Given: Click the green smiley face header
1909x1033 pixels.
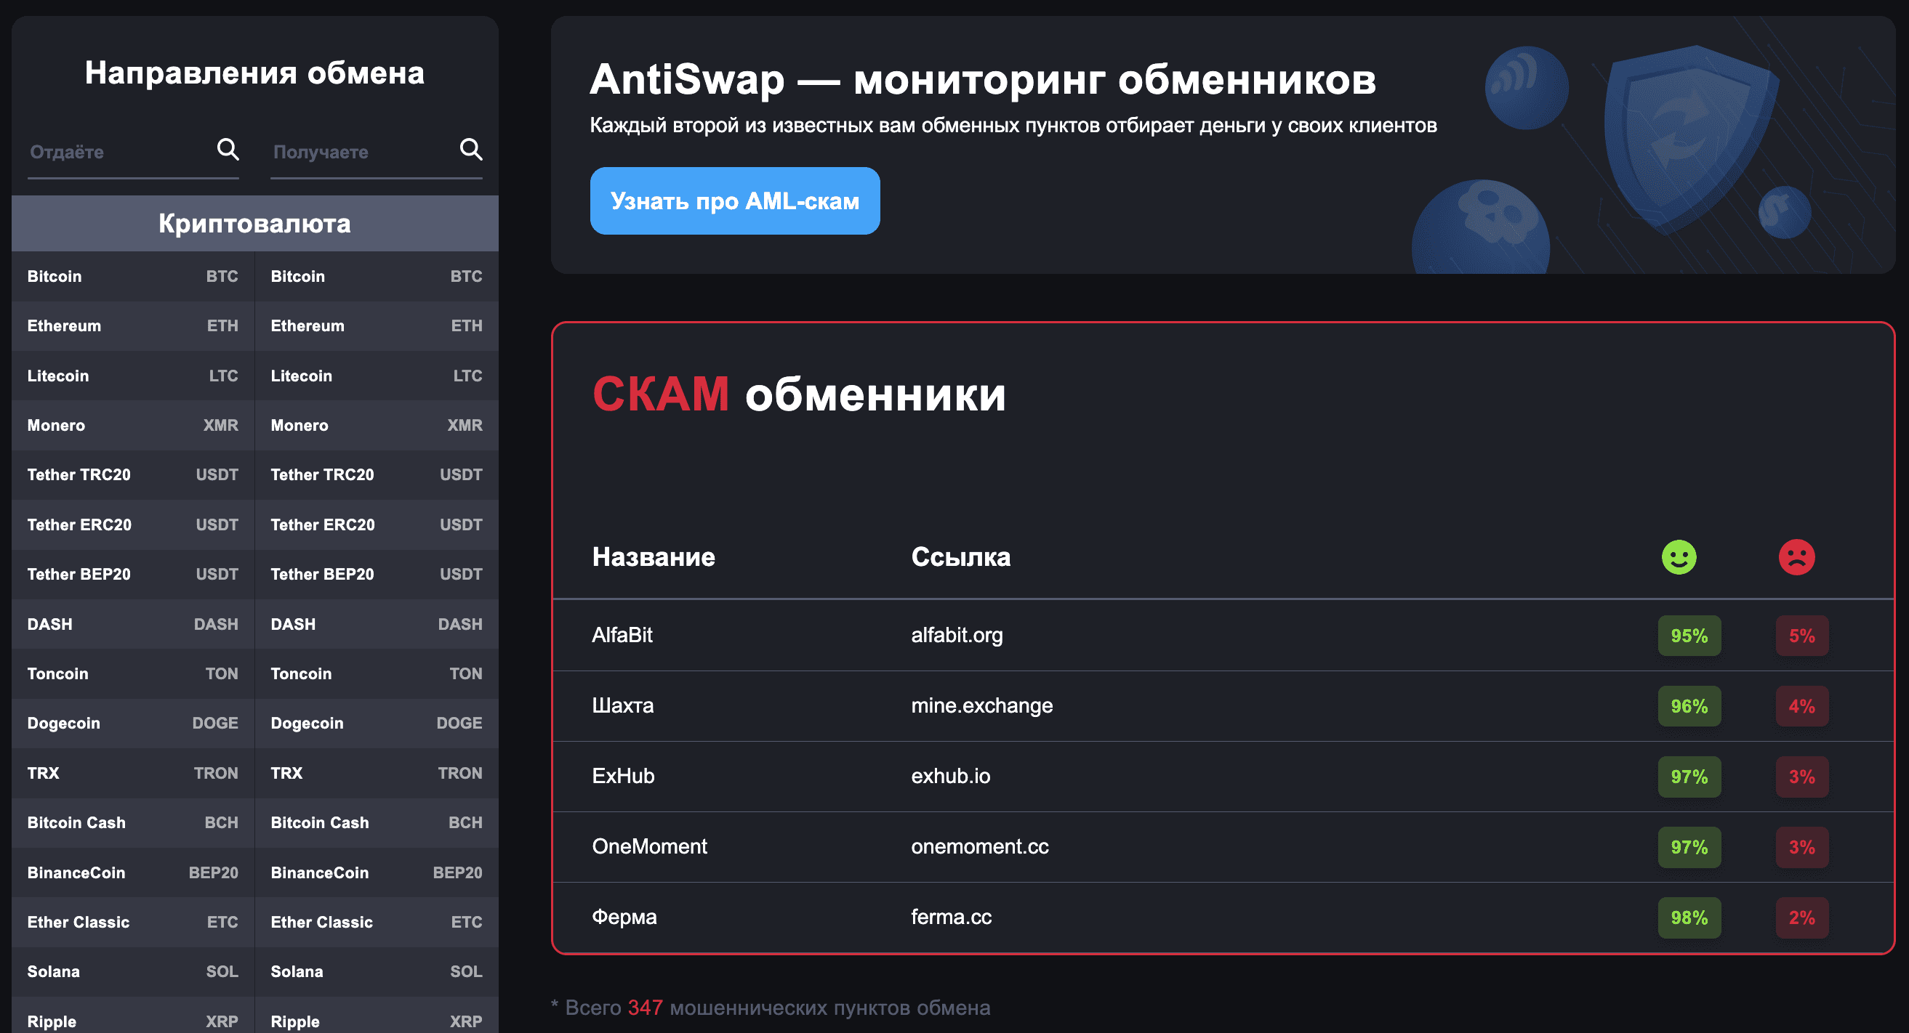Looking at the screenshot, I should coord(1679,557).
